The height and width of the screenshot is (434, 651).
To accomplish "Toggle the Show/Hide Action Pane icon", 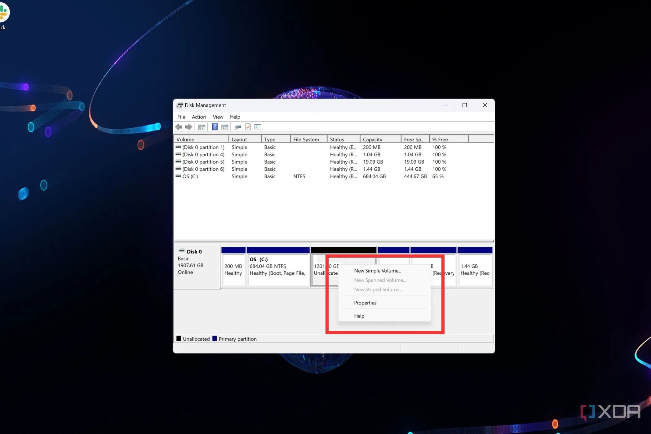I will point(225,127).
